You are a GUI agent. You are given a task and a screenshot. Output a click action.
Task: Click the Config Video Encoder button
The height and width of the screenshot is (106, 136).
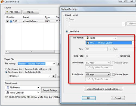[99, 68]
